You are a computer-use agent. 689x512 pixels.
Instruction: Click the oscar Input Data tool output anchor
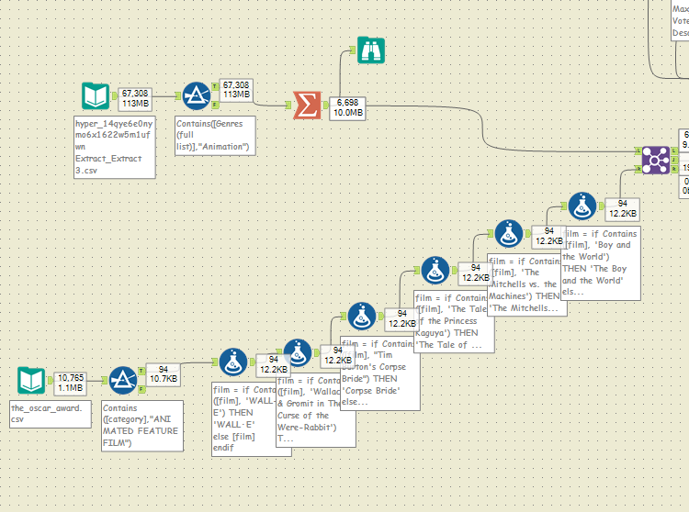point(51,381)
